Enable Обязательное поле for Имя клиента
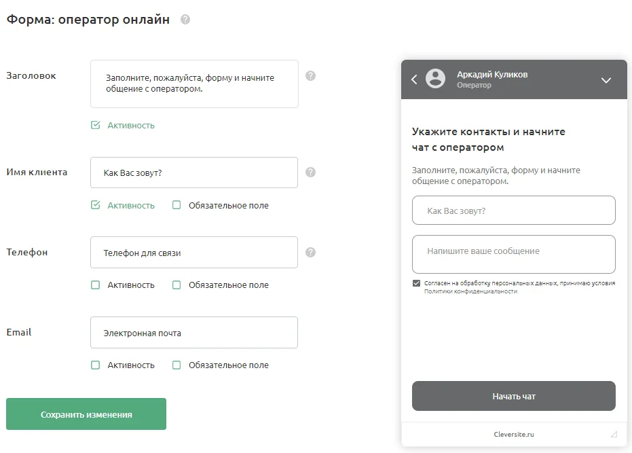 pos(176,205)
